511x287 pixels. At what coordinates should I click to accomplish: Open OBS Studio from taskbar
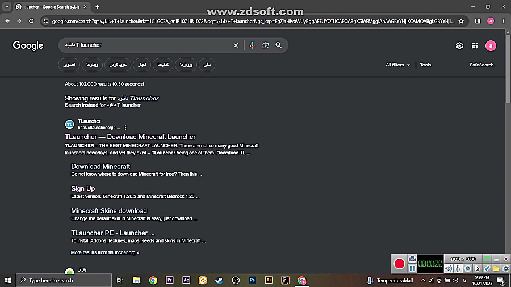point(236,280)
